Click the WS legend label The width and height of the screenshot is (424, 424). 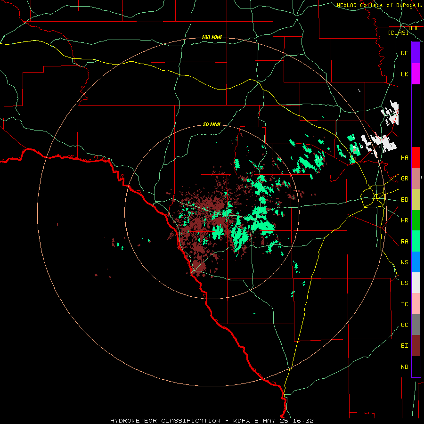tap(404, 262)
